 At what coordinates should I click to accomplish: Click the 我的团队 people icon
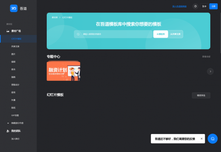point(8,131)
